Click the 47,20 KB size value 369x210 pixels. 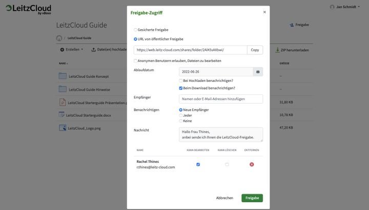point(286,128)
